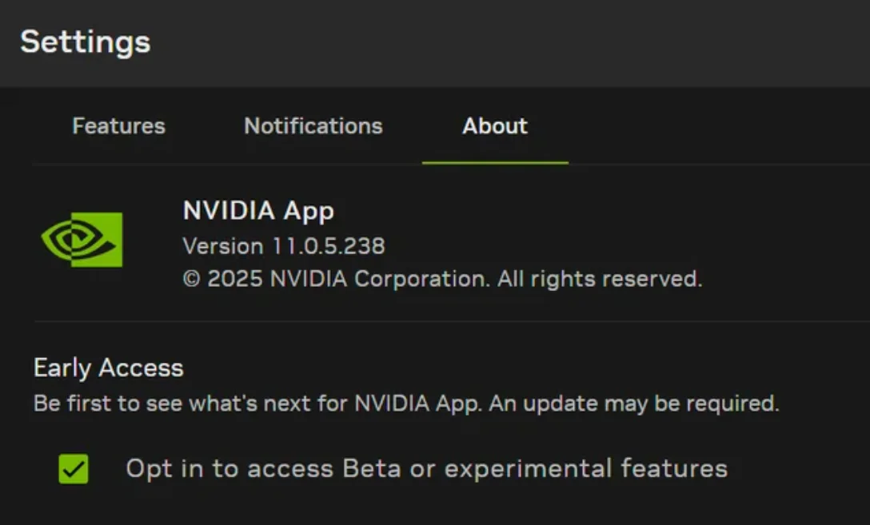Open the Notifications tab
The width and height of the screenshot is (870, 525).
coord(313,126)
